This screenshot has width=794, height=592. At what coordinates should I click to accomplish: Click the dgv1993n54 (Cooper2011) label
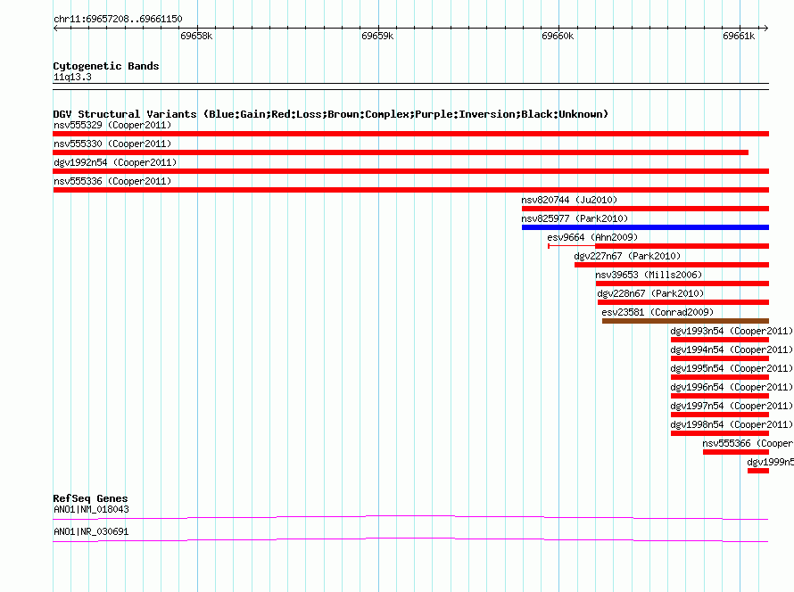pyautogui.click(x=732, y=331)
